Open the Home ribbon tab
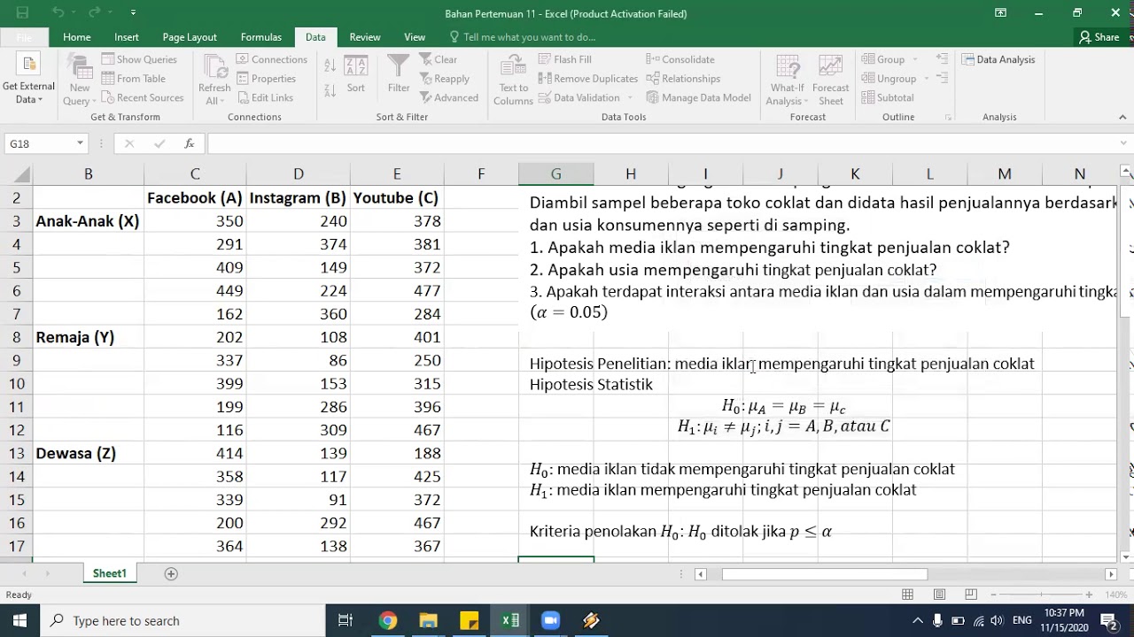 77,37
